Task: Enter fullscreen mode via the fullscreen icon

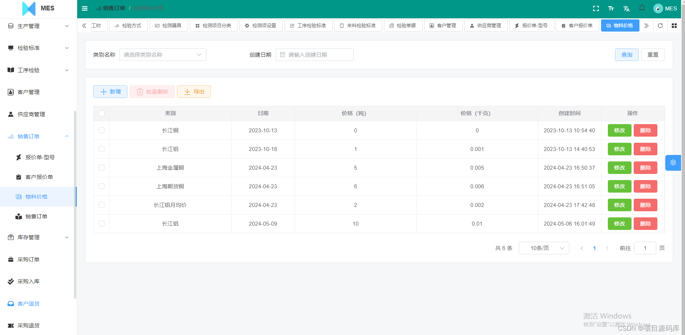Action: 596,8
